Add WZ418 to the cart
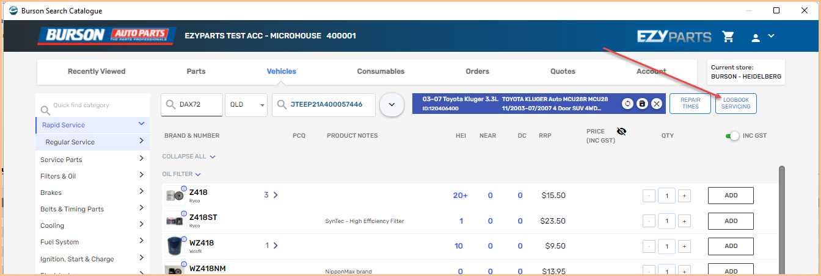This screenshot has width=821, height=276. tap(731, 246)
